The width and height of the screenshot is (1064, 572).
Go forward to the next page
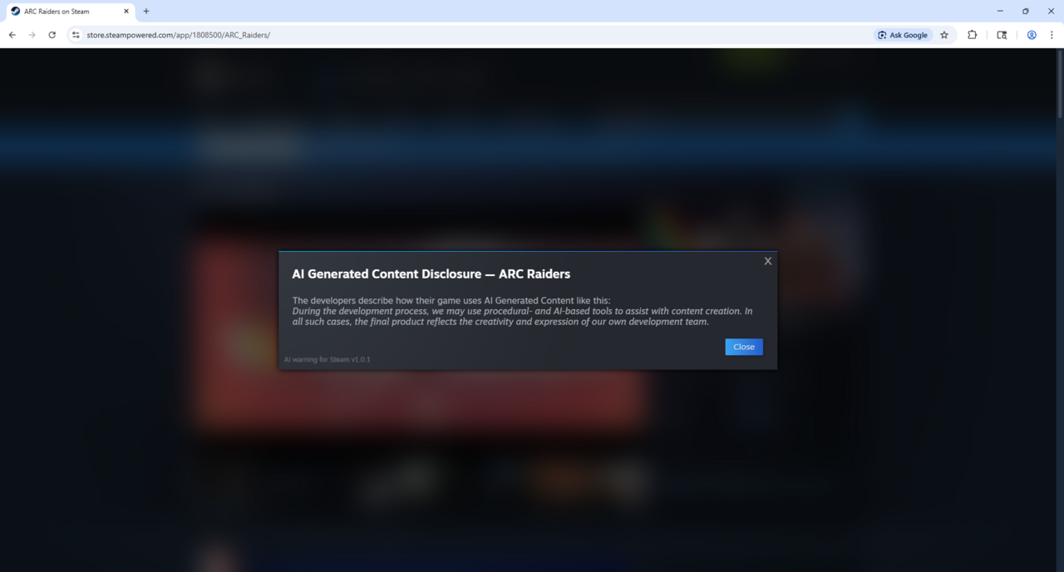(32, 35)
